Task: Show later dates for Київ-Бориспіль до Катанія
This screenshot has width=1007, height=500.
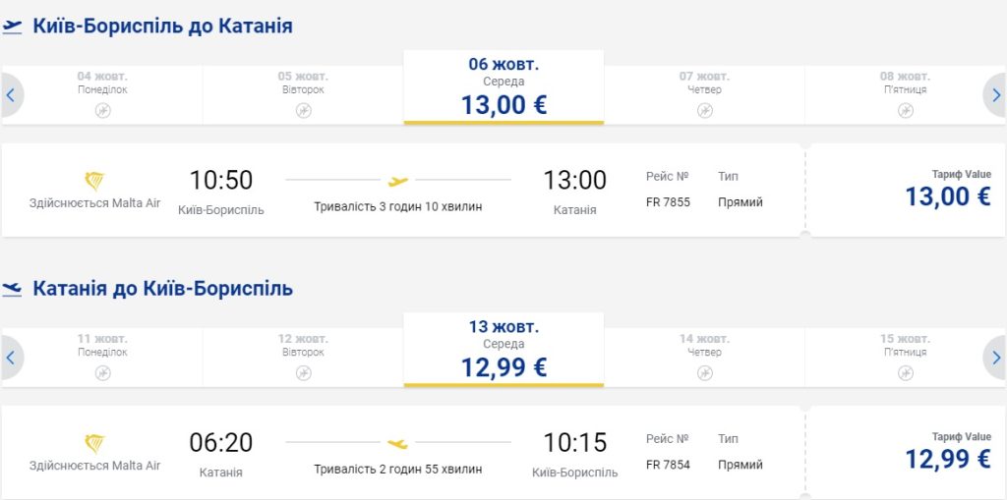Action: [x=995, y=95]
